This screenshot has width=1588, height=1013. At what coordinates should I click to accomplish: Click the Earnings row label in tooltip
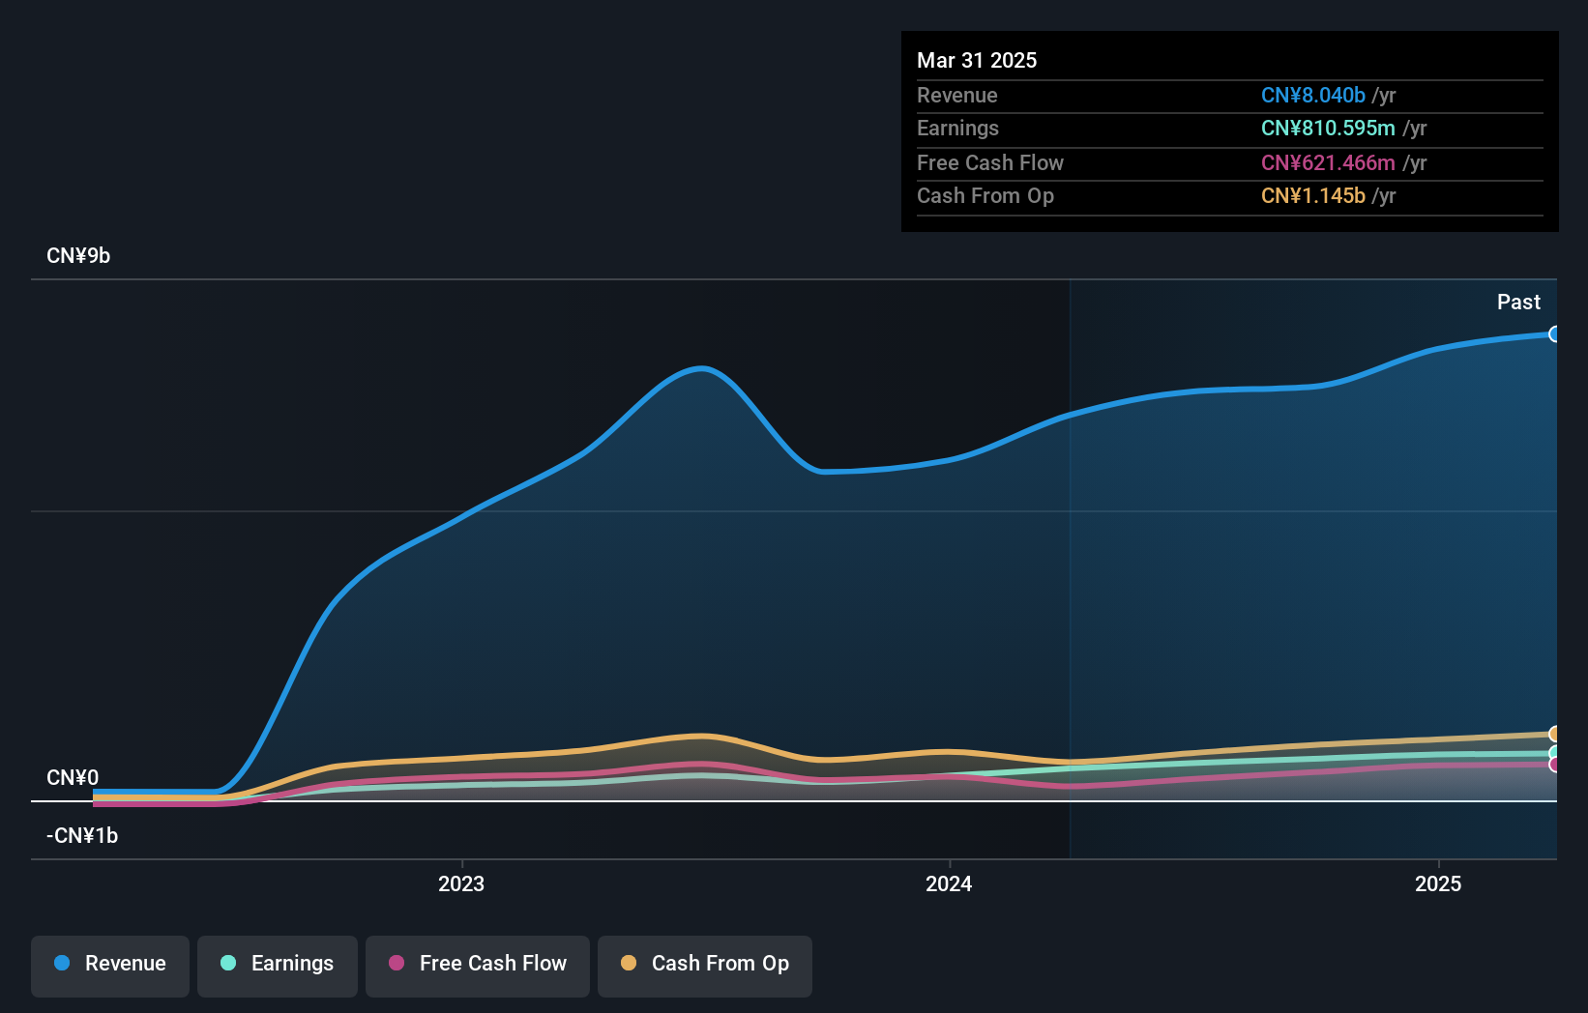[957, 128]
